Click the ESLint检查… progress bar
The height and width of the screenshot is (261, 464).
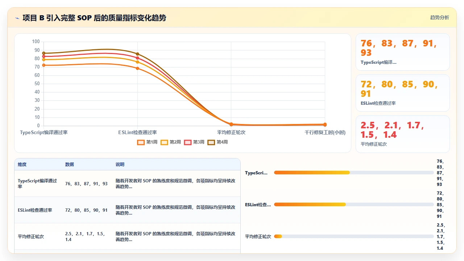[x=354, y=204]
